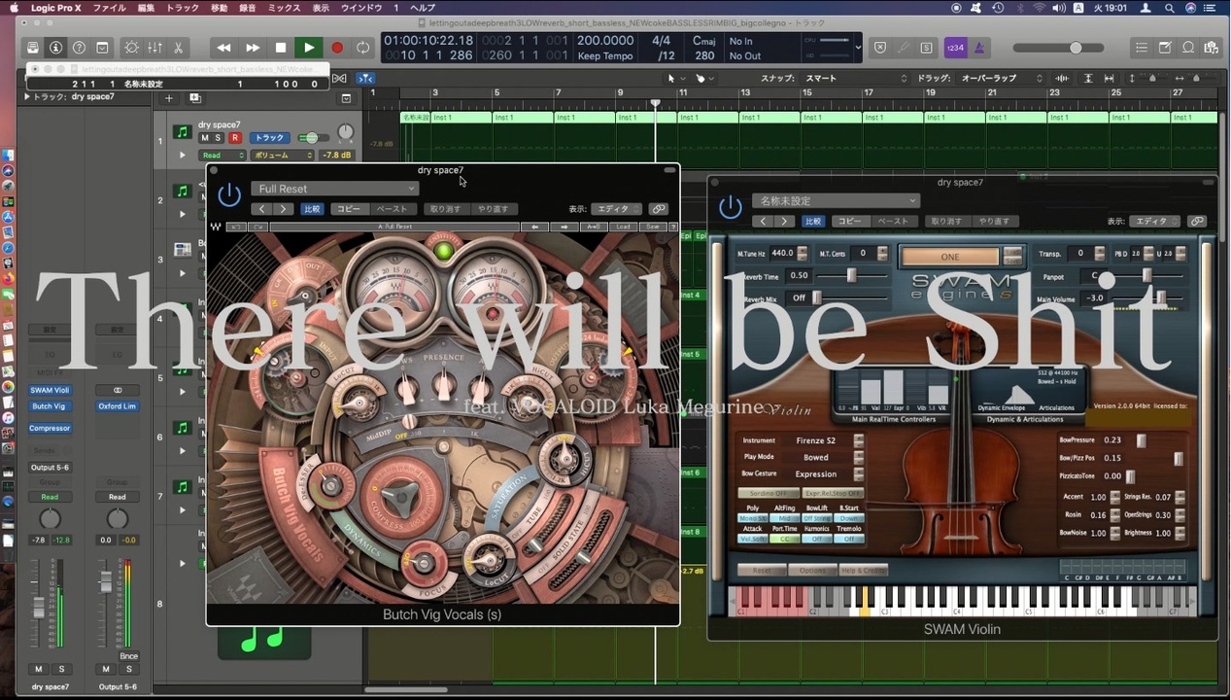Toggle the Inspector info icon

(x=55, y=48)
